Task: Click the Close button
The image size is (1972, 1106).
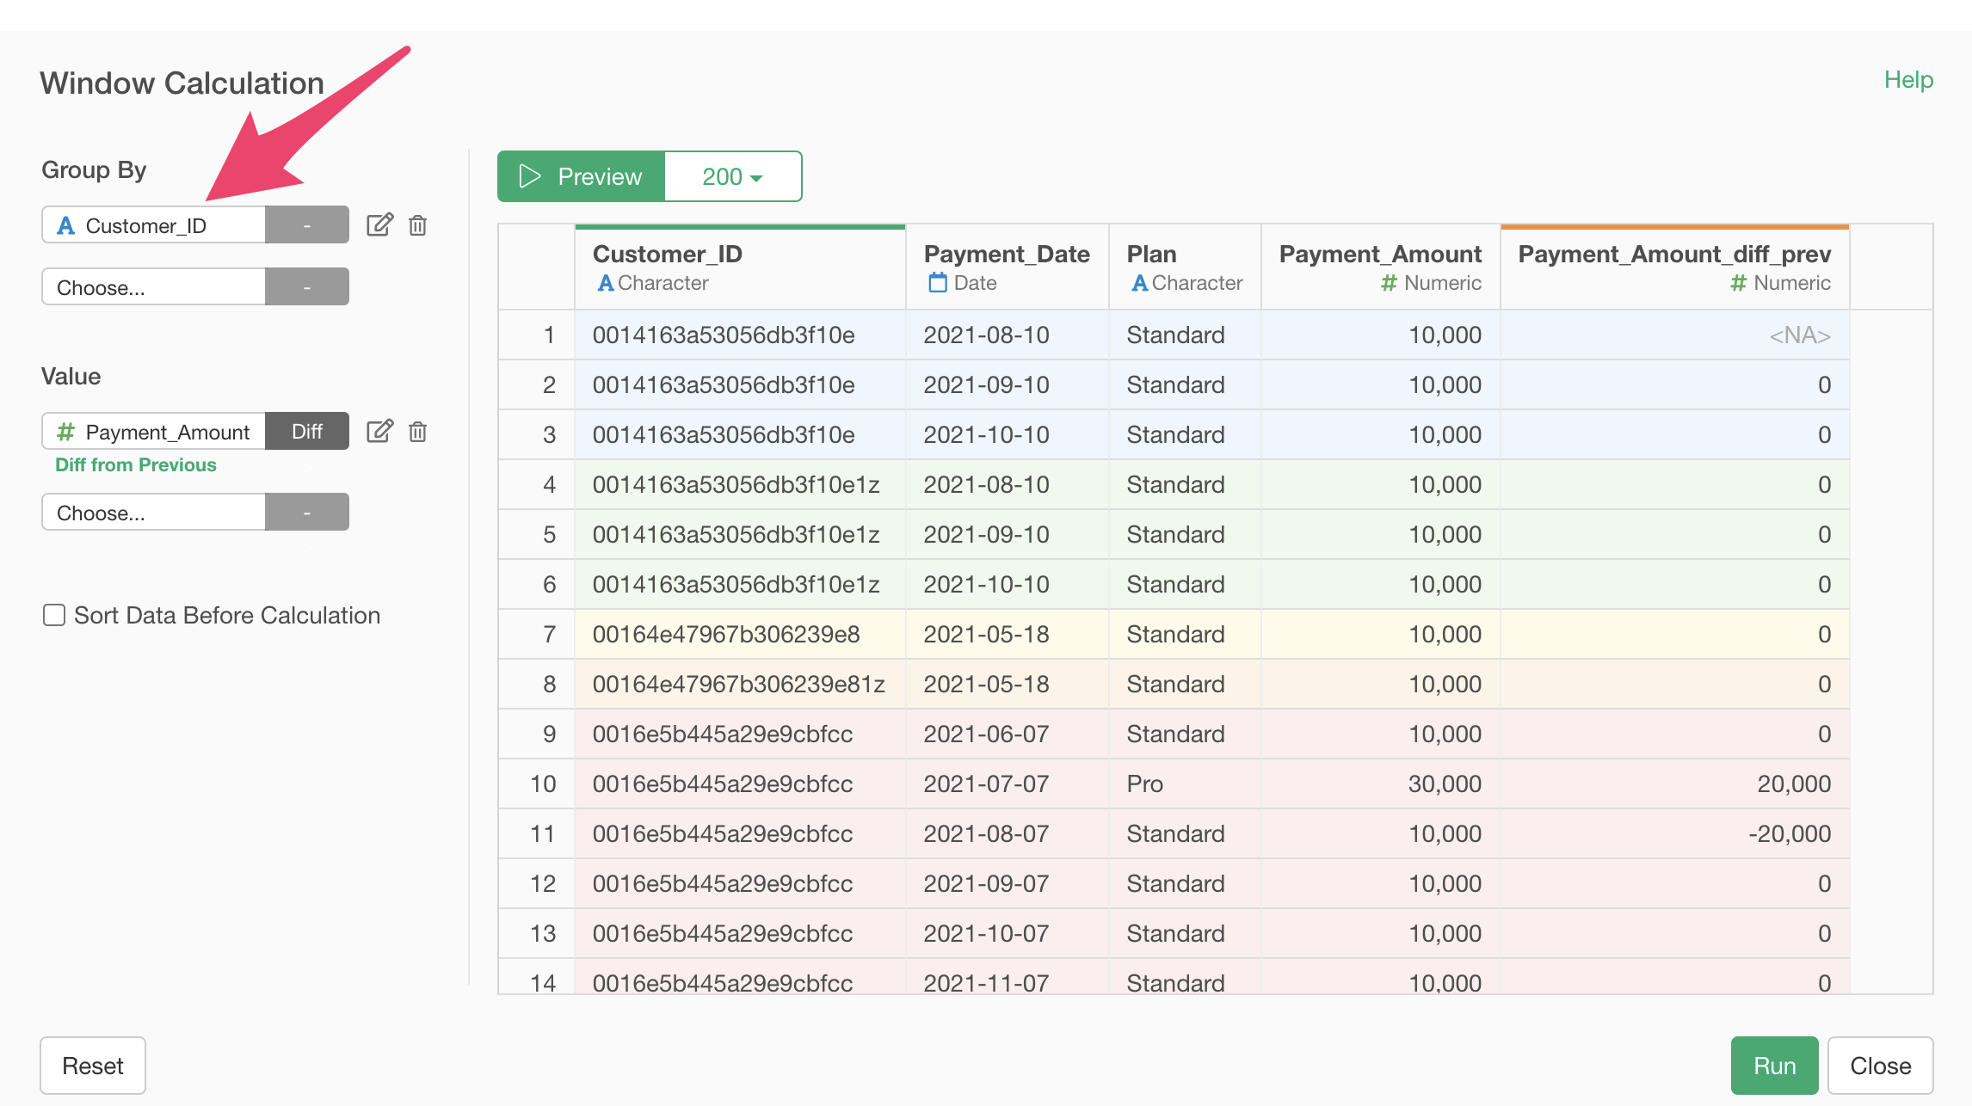Action: [1880, 1066]
